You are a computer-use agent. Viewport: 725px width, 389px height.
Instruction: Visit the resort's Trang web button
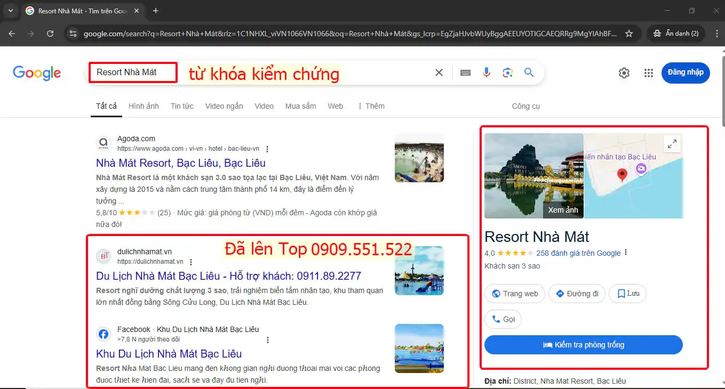[x=515, y=294]
